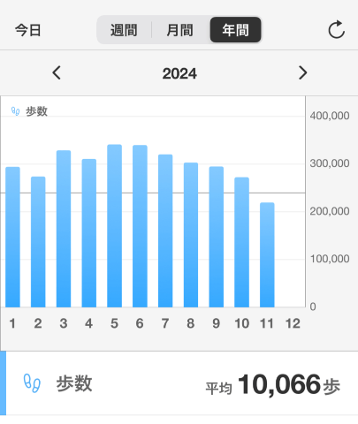The image size is (358, 424).
Task: Select the October step bar
Action: [241, 243]
